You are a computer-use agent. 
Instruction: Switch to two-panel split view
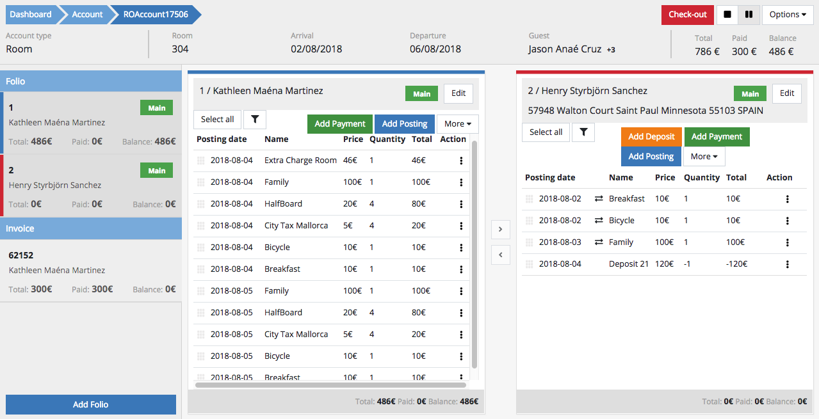pyautogui.click(x=749, y=15)
